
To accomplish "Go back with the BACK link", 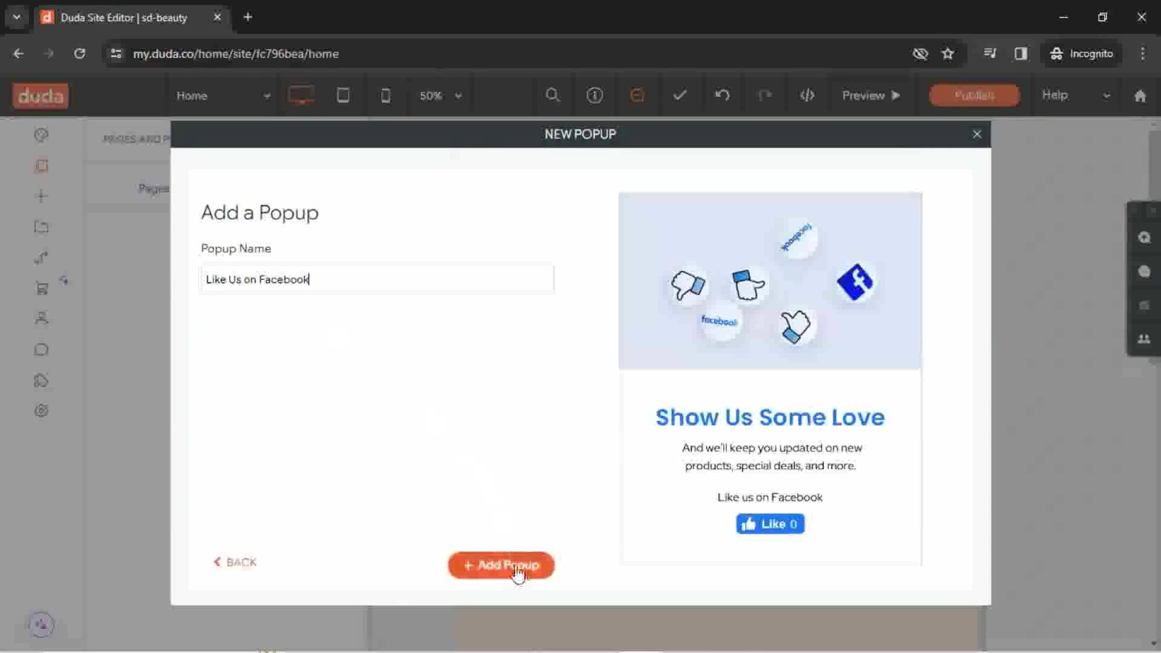I will (235, 562).
